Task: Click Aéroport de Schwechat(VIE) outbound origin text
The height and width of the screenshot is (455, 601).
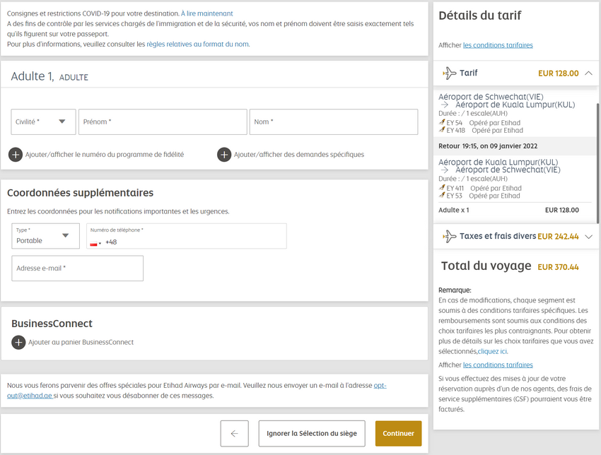Action: point(491,97)
